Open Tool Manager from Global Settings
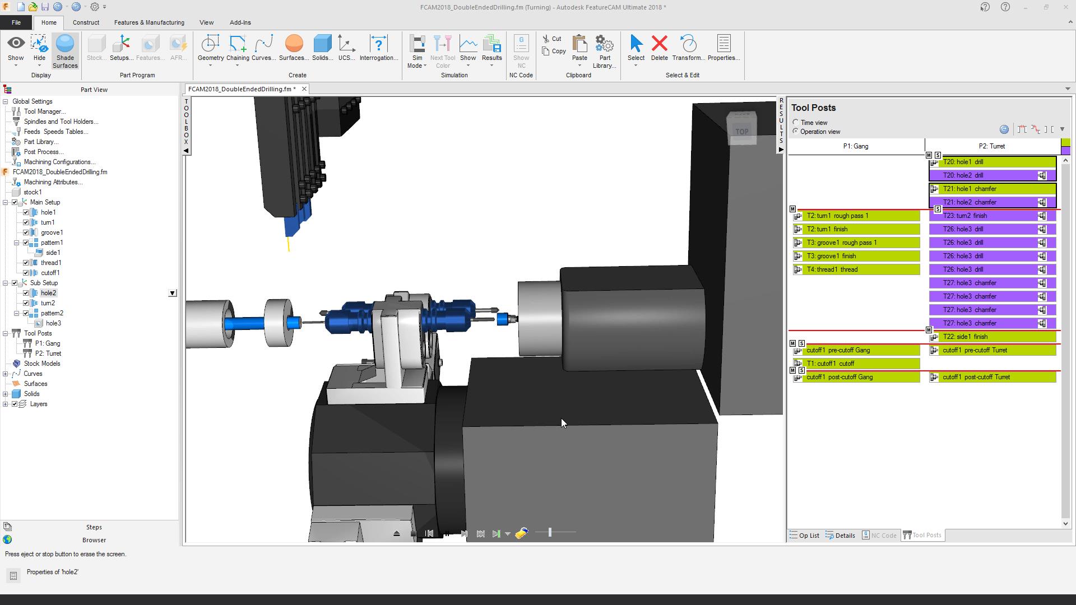The image size is (1076, 605). click(x=44, y=111)
